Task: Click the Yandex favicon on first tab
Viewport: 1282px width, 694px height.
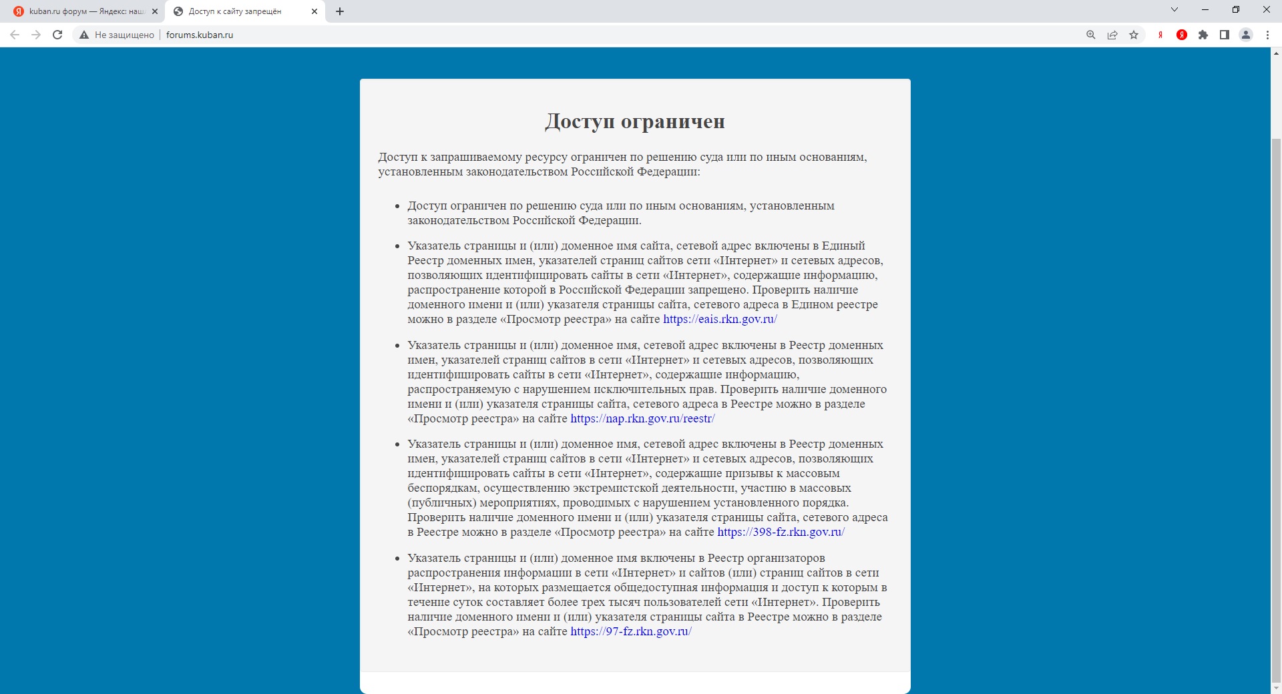Action: pos(19,11)
